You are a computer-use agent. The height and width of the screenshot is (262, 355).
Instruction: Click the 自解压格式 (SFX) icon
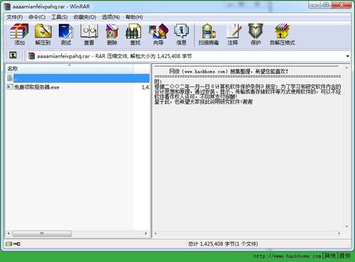pos(282,34)
